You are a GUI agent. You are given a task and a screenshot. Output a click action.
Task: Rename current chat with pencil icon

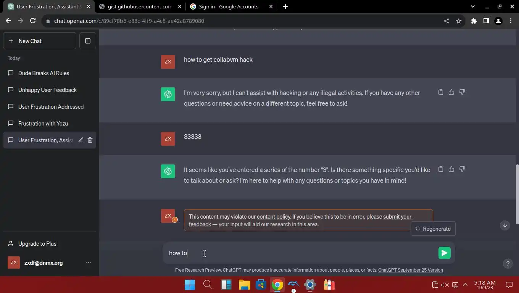81,140
